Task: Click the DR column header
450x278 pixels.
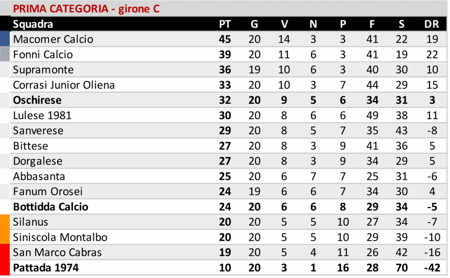Action: pos(432,25)
